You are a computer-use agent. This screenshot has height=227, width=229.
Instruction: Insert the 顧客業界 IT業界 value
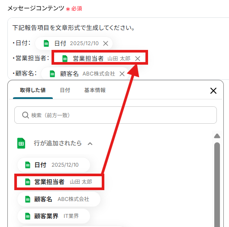tap(54, 216)
